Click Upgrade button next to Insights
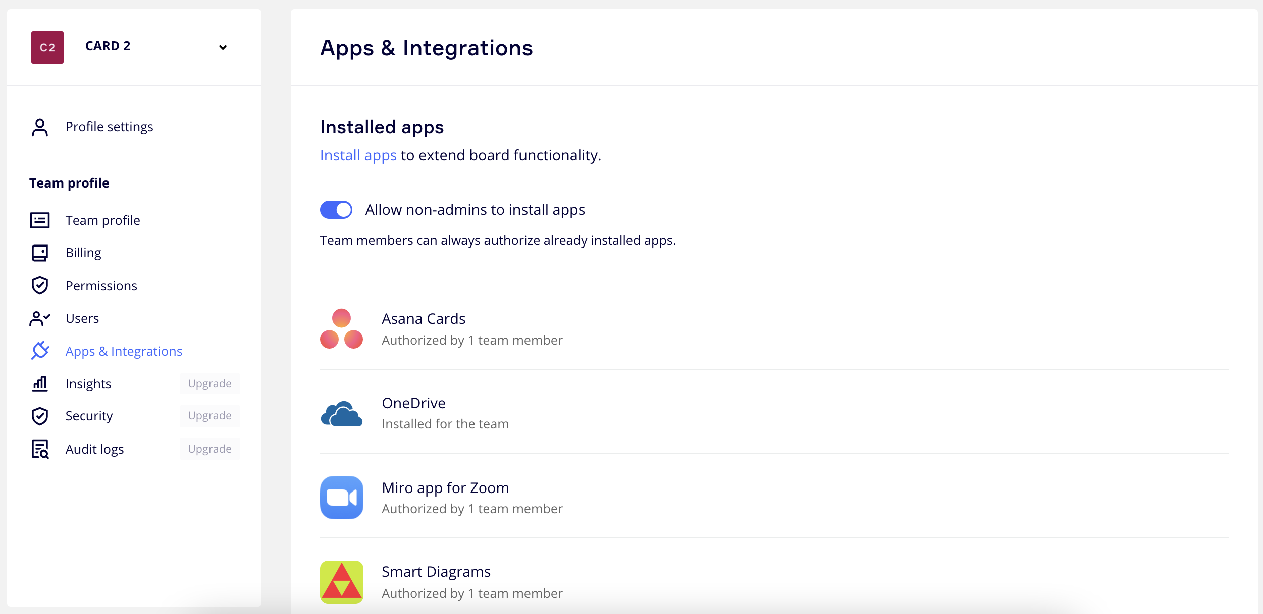Viewport: 1263px width, 614px height. coord(209,384)
